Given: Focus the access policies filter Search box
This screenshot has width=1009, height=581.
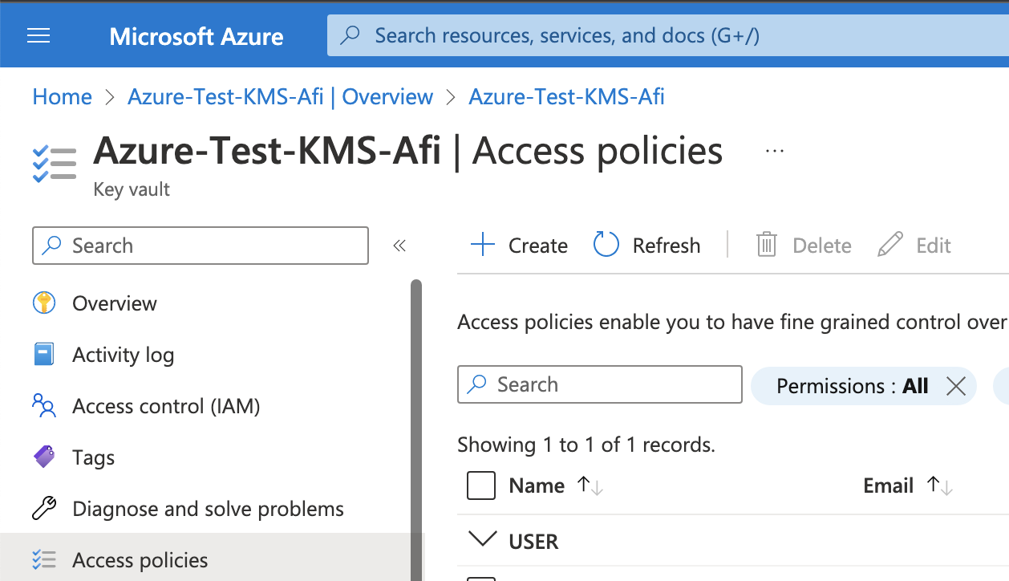Looking at the screenshot, I should coord(600,384).
